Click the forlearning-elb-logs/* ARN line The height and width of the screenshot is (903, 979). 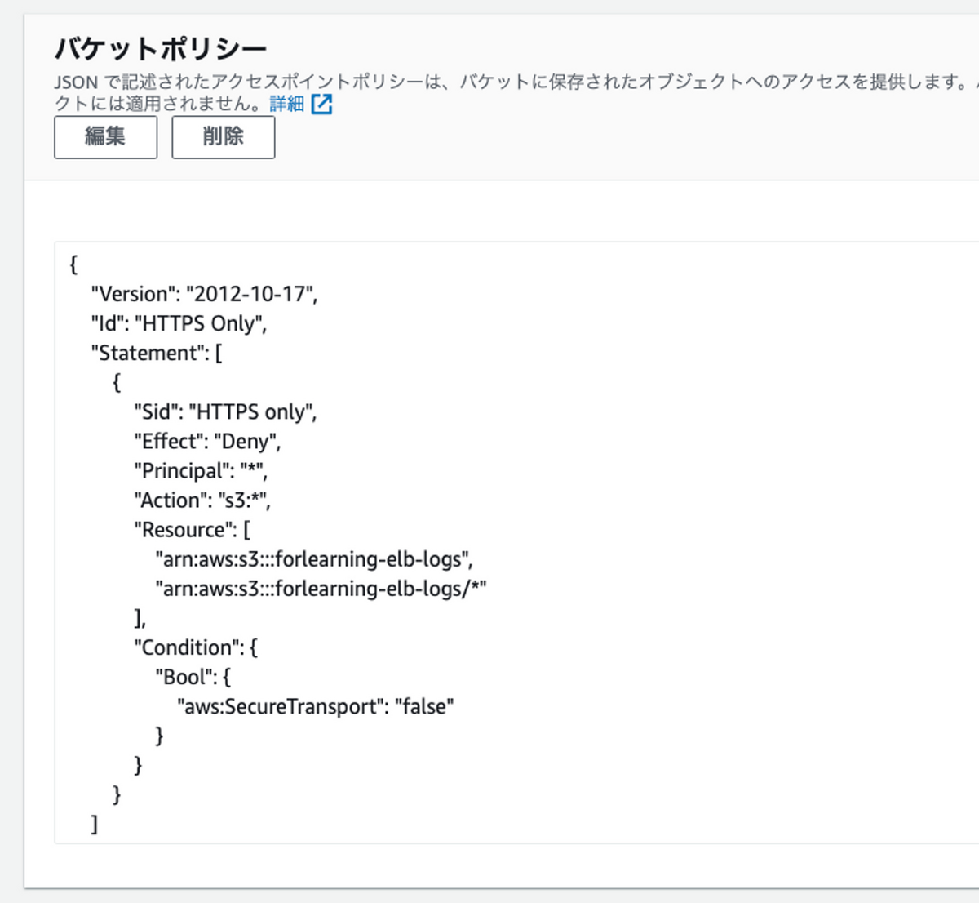(x=321, y=589)
